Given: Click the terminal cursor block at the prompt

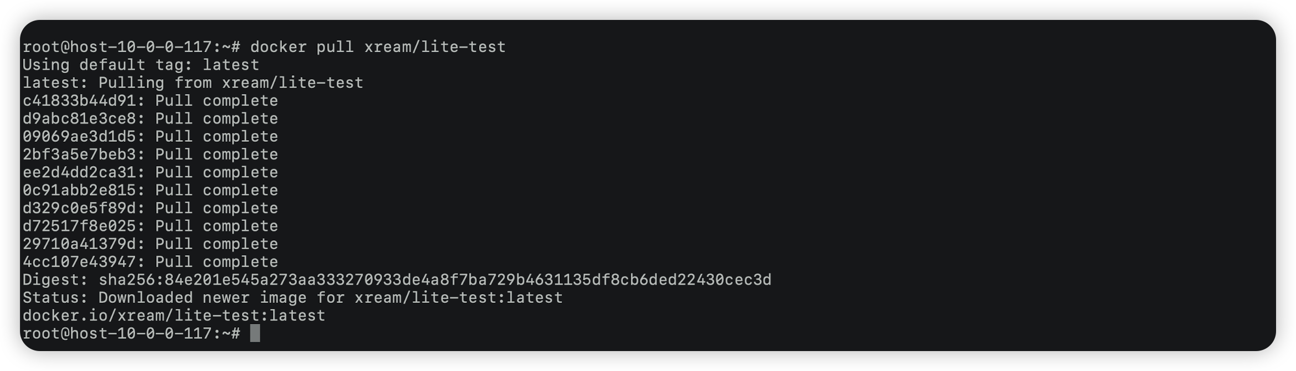Looking at the screenshot, I should click(x=255, y=333).
